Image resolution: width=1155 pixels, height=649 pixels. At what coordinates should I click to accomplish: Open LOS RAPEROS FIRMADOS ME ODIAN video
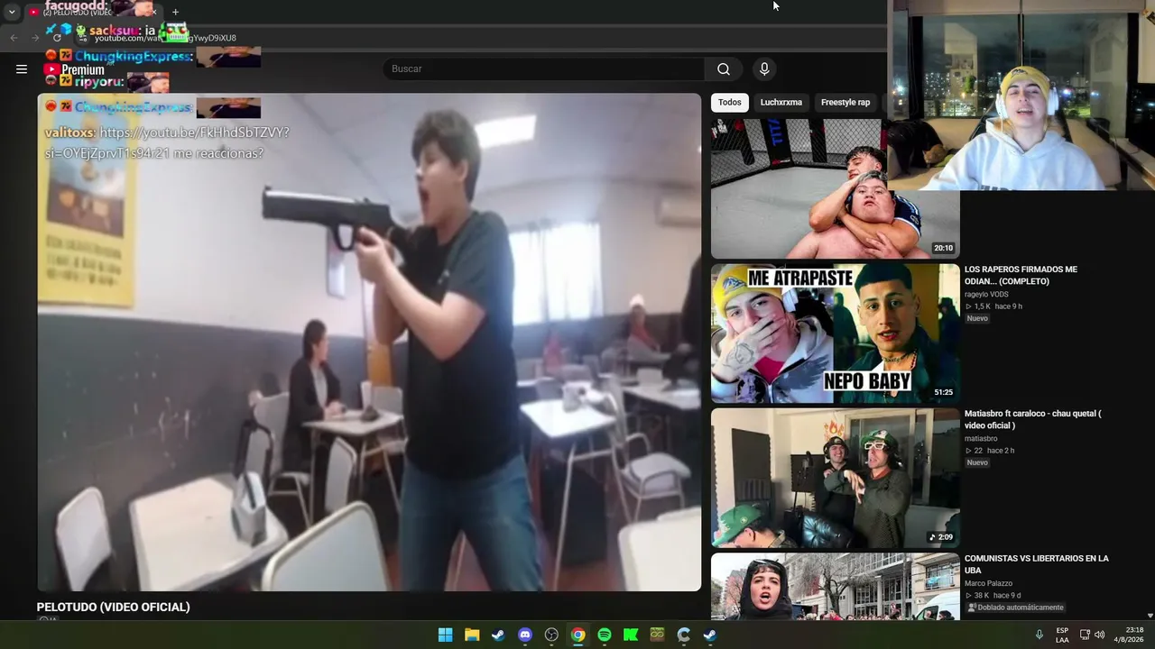pyautogui.click(x=1021, y=276)
